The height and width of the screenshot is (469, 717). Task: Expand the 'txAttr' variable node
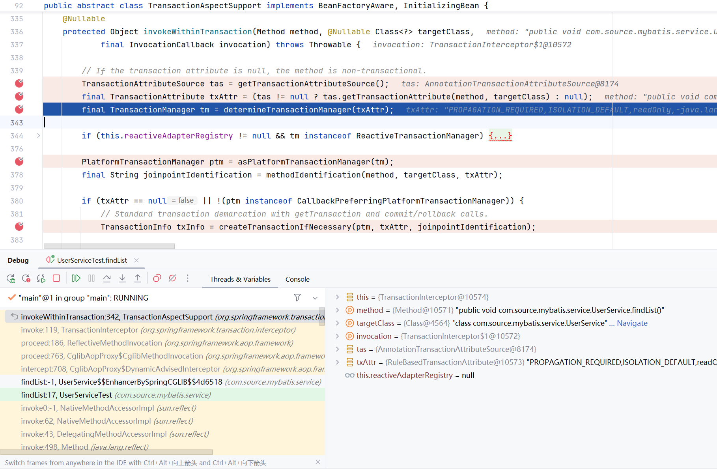click(x=337, y=362)
